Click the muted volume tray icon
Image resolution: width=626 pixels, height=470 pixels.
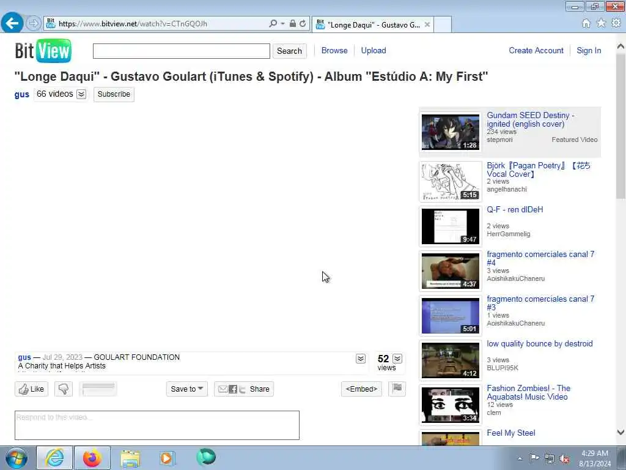tap(564, 458)
